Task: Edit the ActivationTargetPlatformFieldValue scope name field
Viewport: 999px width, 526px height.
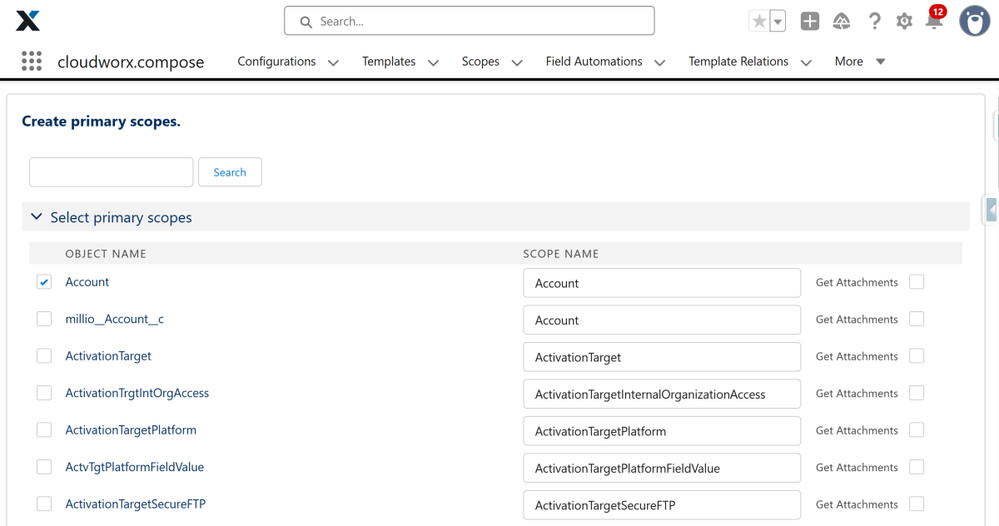Action: tap(662, 469)
